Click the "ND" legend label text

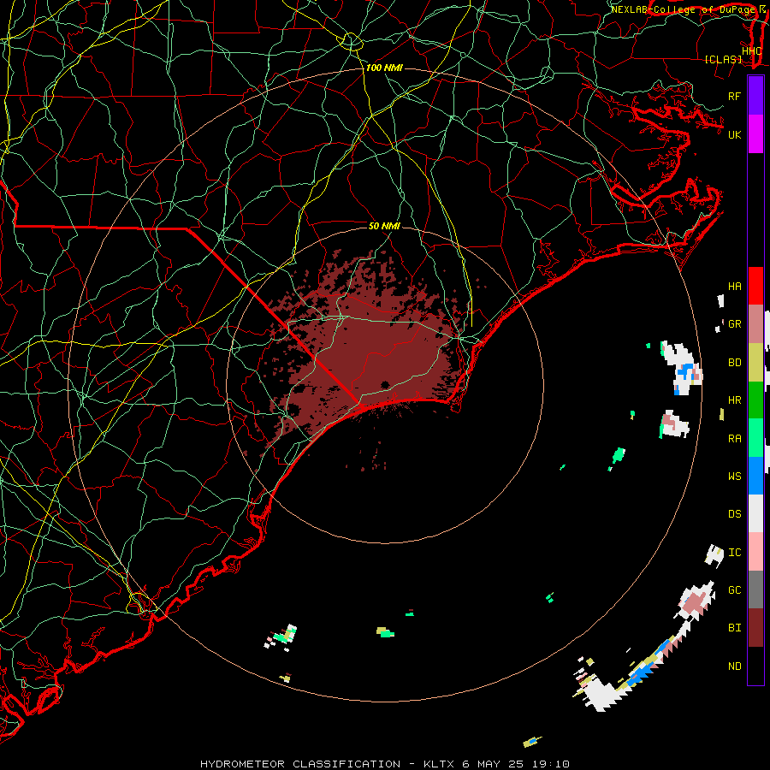coord(734,666)
